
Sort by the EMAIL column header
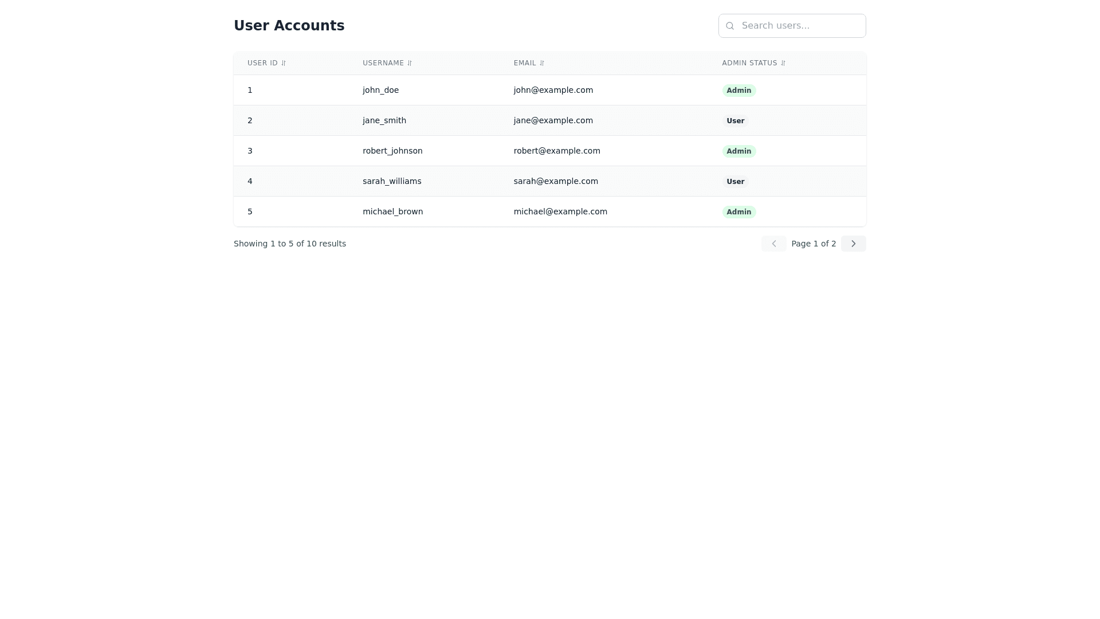(x=525, y=63)
